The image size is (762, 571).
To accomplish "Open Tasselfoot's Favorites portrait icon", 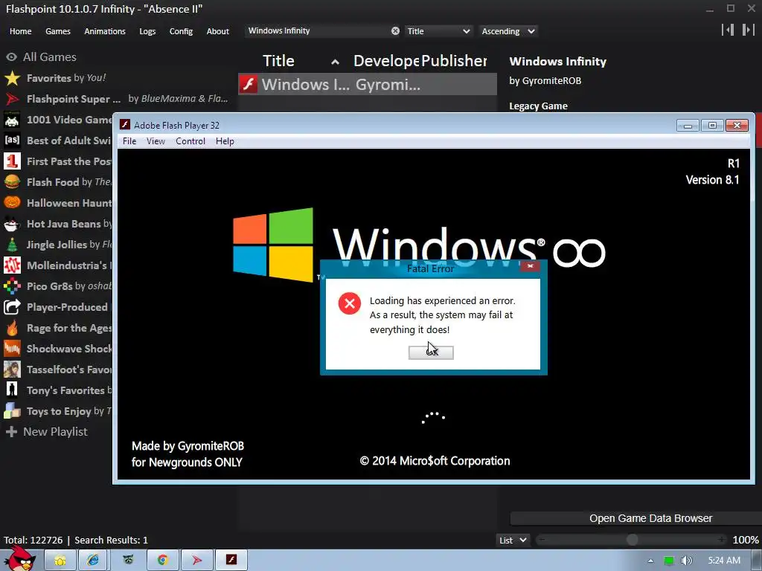I will [x=12, y=370].
